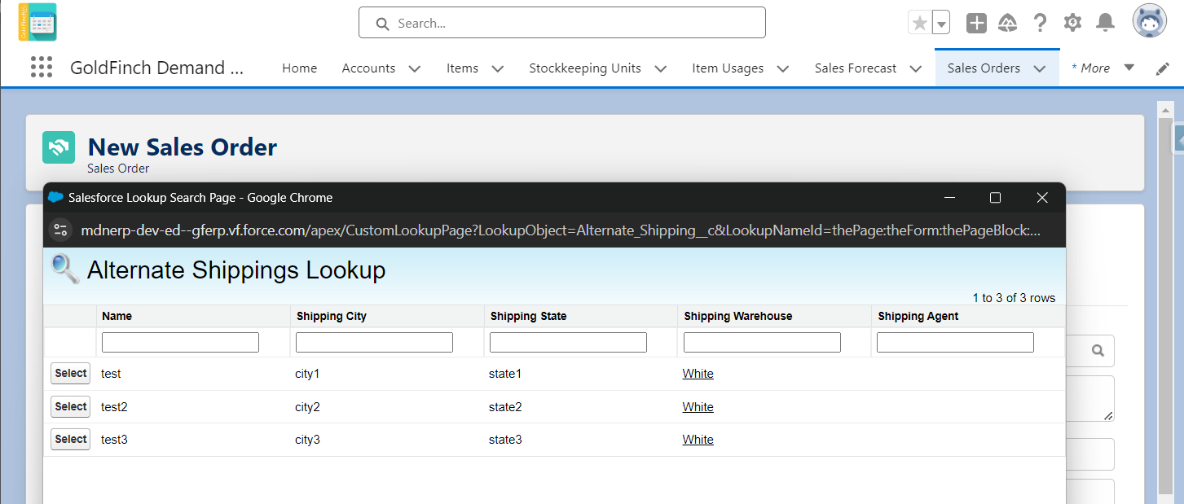Open the Item Usages tab
Image resolution: width=1184 pixels, height=504 pixels.
(x=728, y=68)
